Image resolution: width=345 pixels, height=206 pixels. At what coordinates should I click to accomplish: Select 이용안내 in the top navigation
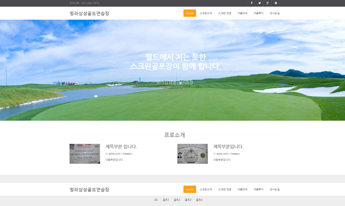coord(243,13)
